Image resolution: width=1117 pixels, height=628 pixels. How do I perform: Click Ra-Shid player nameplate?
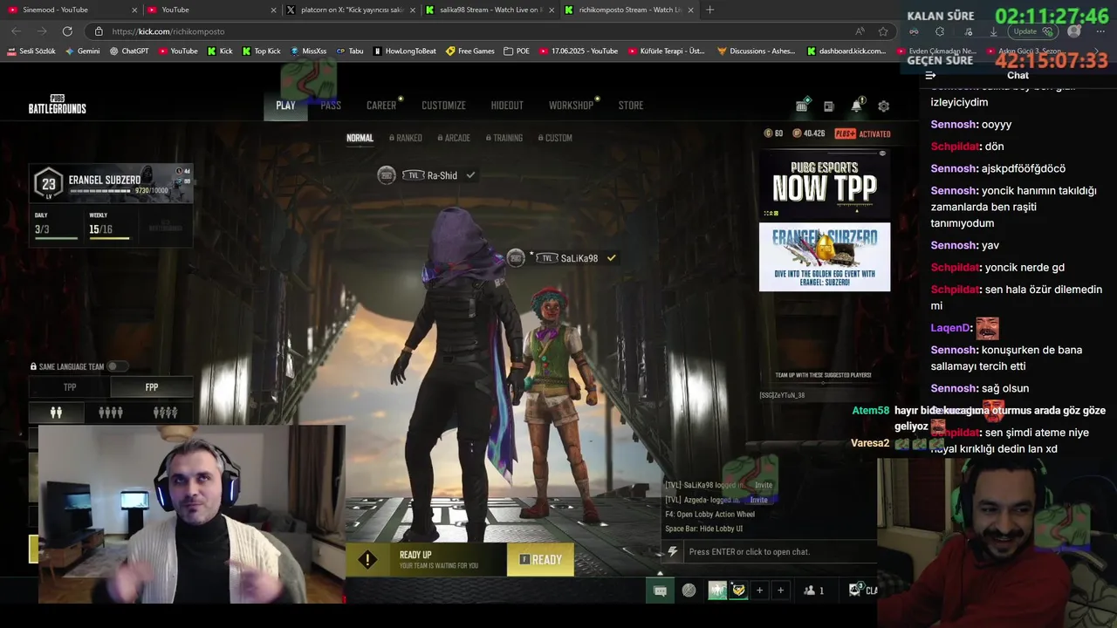(x=427, y=175)
